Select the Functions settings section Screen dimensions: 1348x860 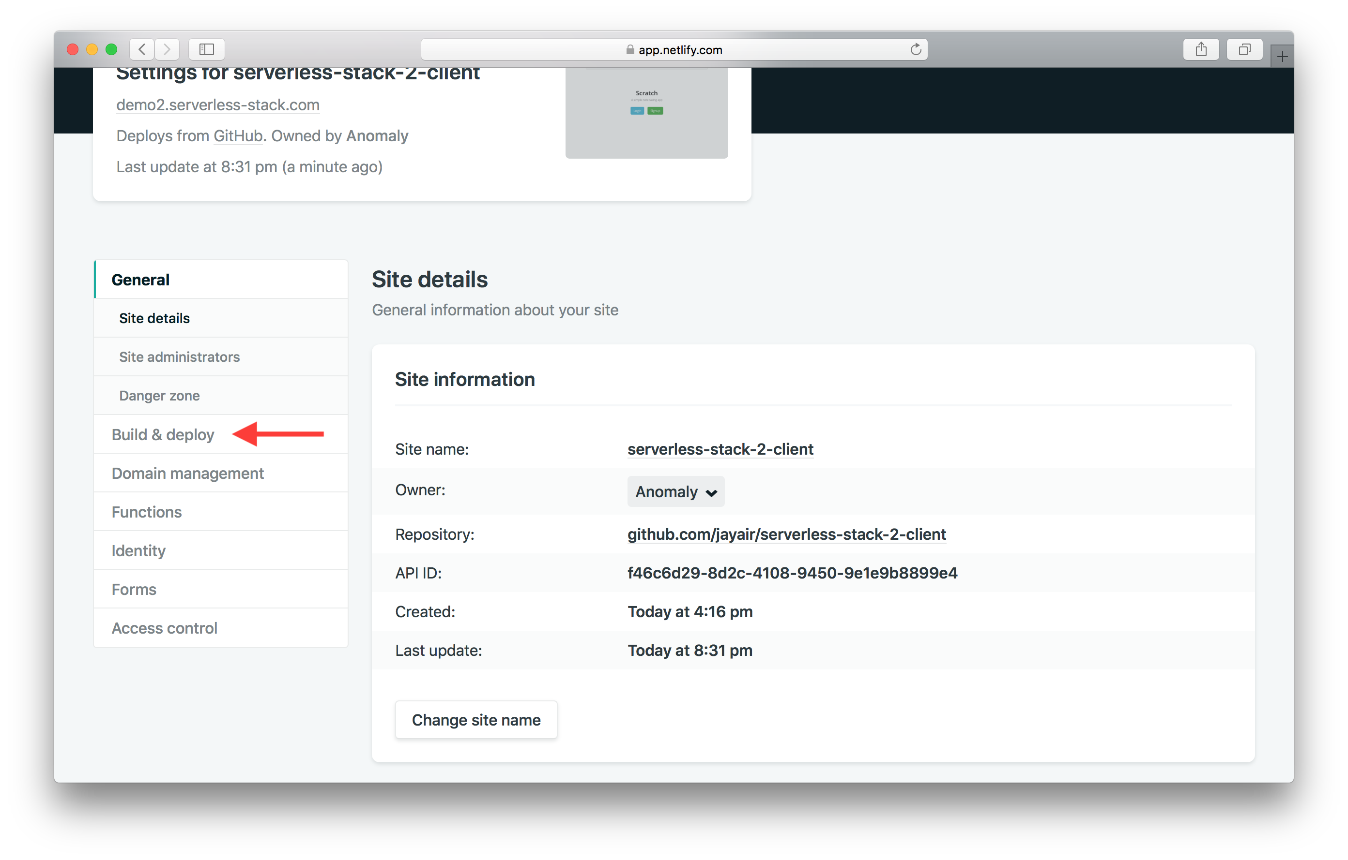[147, 511]
